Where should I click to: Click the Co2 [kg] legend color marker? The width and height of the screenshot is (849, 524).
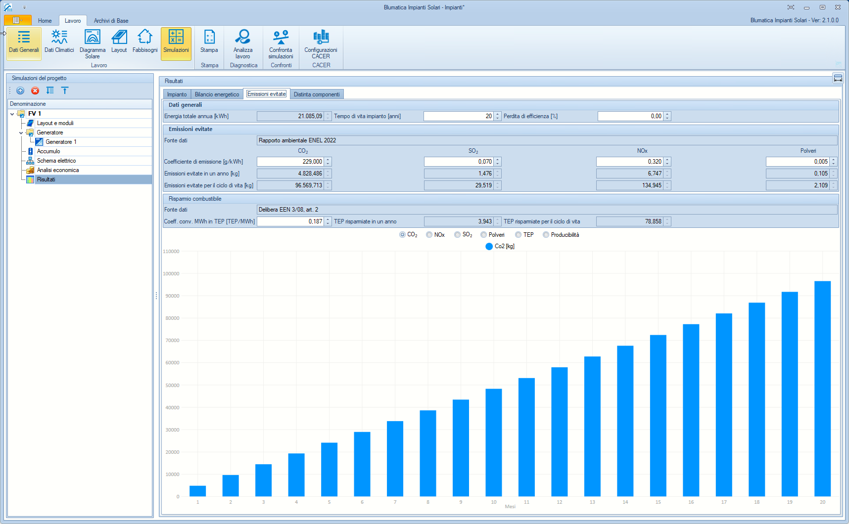pyautogui.click(x=489, y=246)
